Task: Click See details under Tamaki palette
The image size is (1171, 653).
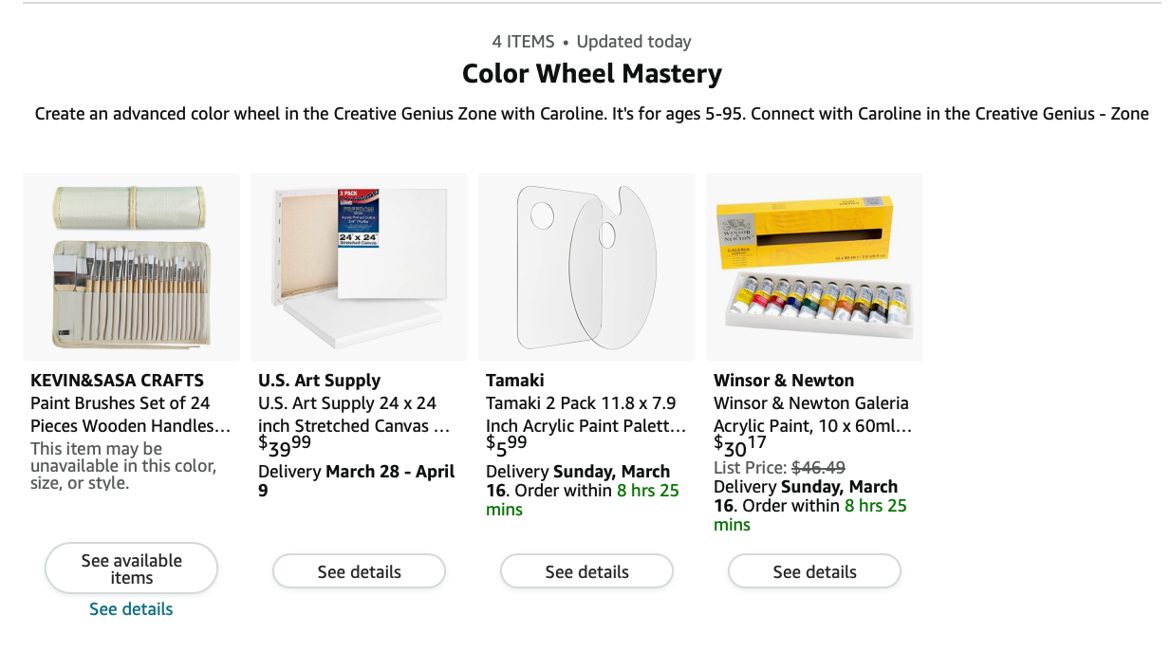Action: [x=586, y=571]
